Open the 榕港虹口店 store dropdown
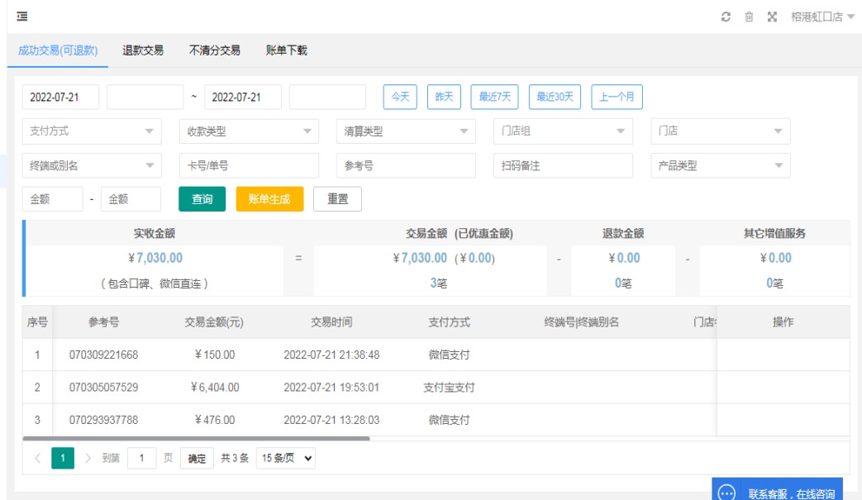This screenshot has height=500, width=862. (822, 17)
